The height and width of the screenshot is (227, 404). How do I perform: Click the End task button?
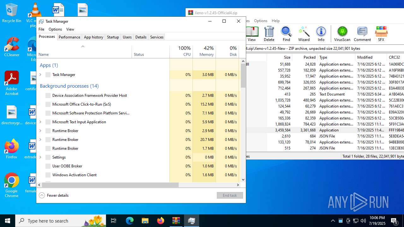pyautogui.click(x=230, y=195)
